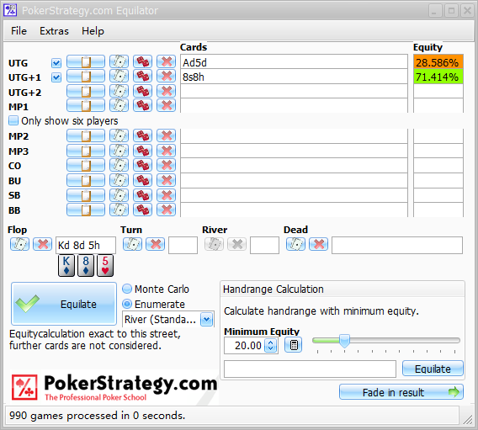
Task: Pick cards for UTG+1 player
Action: [119, 77]
